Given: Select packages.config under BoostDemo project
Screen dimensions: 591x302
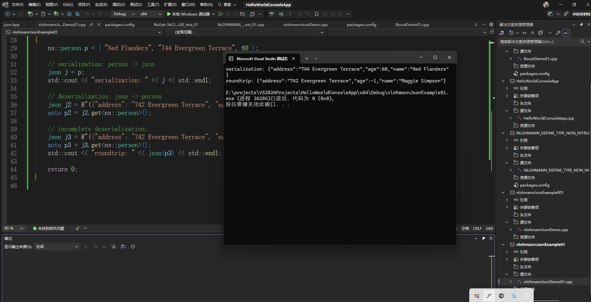Looking at the screenshot, I should (x=534, y=73).
